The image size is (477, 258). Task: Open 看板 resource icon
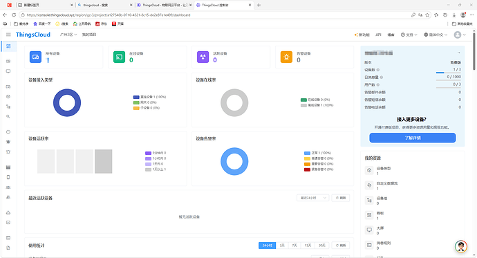tap(369, 215)
